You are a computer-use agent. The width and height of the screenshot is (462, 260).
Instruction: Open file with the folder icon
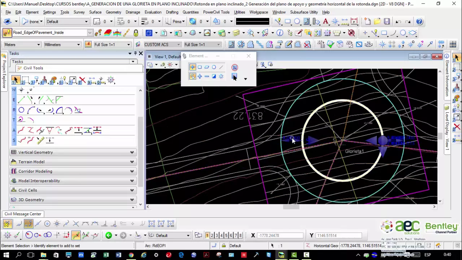tap(377, 22)
